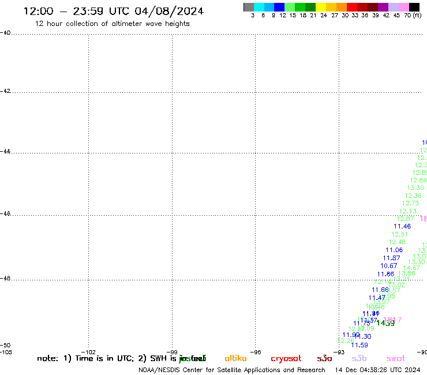Click the '-42' latitude label
The width and height of the screenshot is (427, 375).
point(5,91)
